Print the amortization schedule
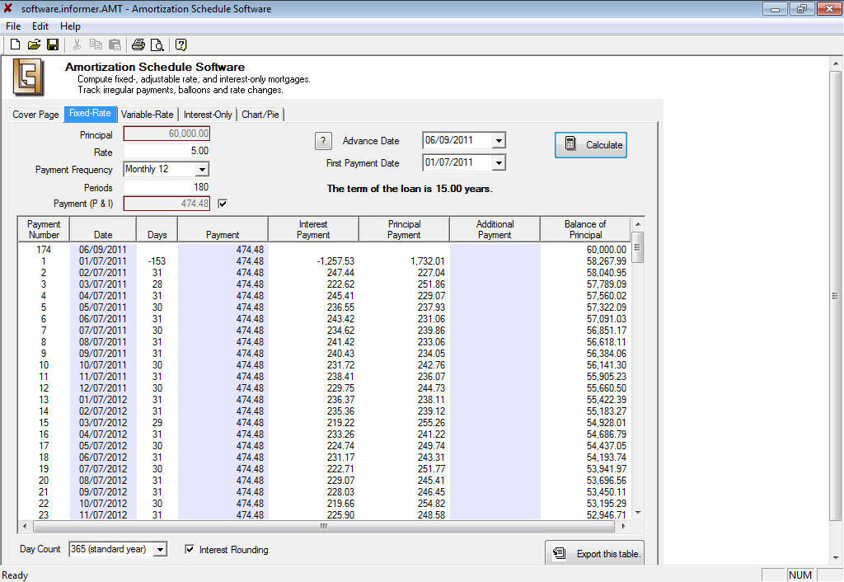Viewport: 844px width, 582px height. tap(138, 45)
